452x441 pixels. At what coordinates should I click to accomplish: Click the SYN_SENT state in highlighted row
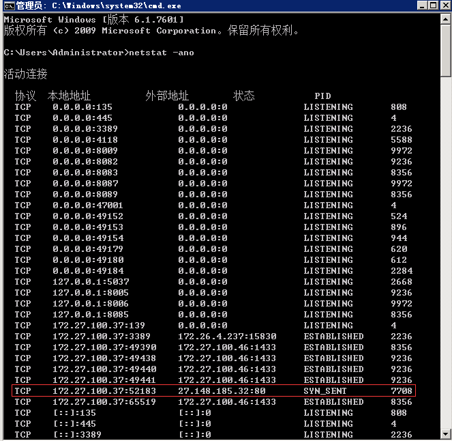(x=325, y=391)
